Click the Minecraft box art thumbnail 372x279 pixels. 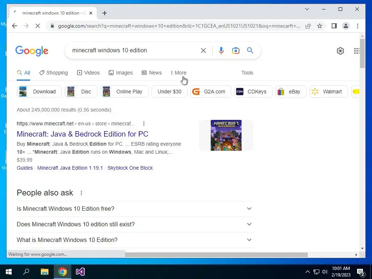coord(226,135)
